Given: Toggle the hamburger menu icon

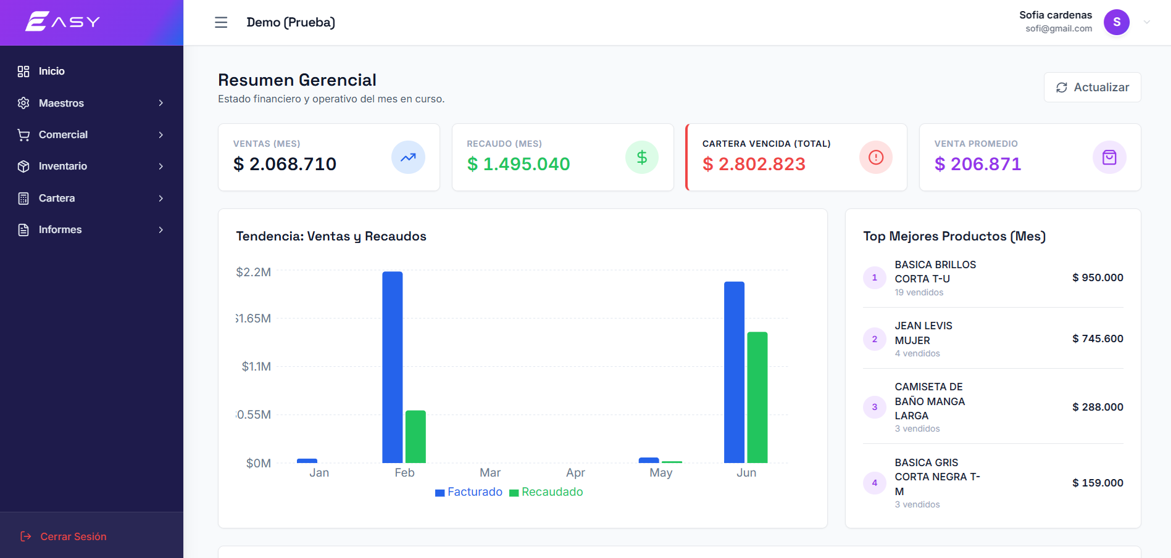Looking at the screenshot, I should [221, 22].
